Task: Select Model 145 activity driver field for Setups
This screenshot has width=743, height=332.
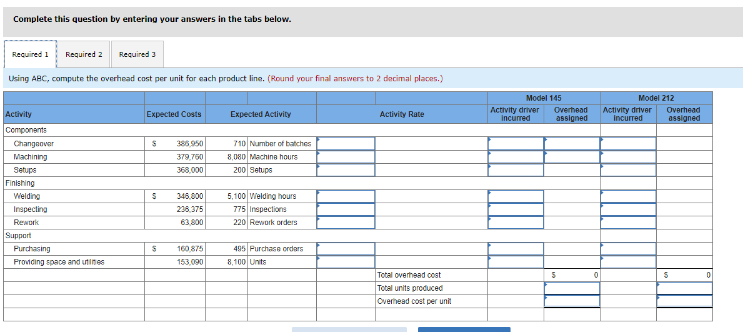Action: click(x=516, y=170)
